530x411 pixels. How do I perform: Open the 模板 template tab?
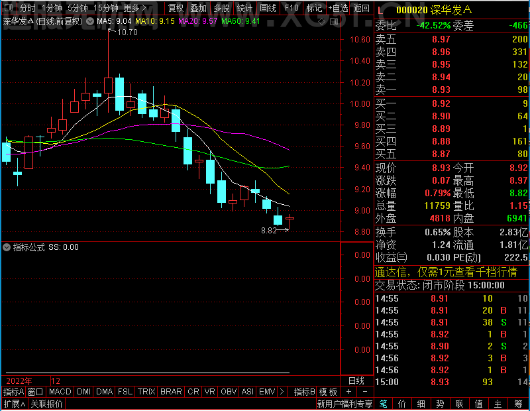pyautogui.click(x=328, y=392)
